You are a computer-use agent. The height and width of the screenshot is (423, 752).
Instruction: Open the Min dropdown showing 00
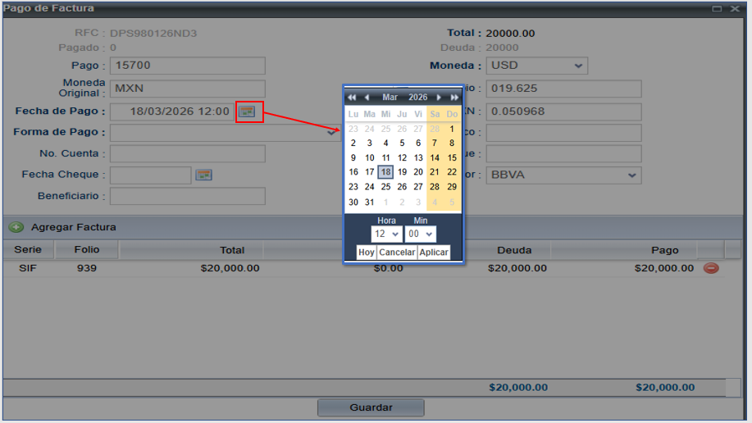[x=420, y=234]
